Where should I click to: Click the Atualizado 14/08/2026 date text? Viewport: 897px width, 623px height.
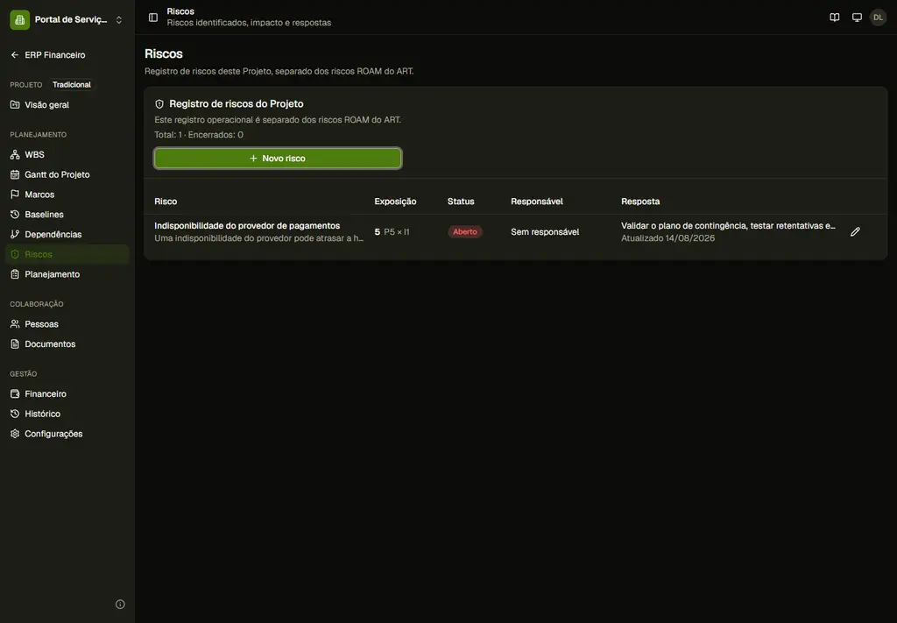[667, 238]
